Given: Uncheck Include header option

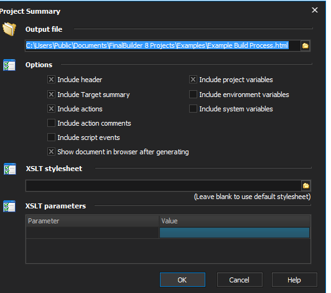Looking at the screenshot, I should coord(51,80).
